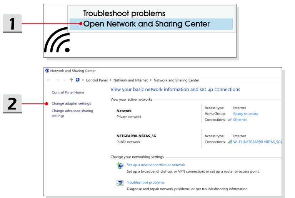Open Change advanced sharing settings
Viewport: 295px width, 198px height.
click(72, 113)
